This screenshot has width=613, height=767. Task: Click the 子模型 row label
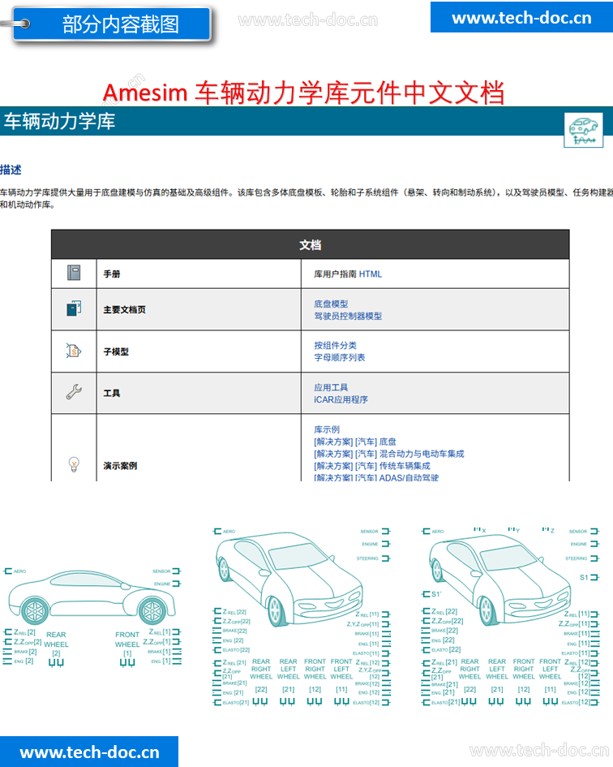click(116, 351)
